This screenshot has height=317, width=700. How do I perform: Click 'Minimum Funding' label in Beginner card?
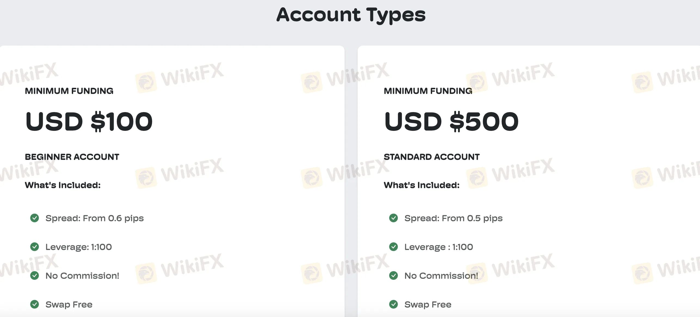tap(69, 91)
